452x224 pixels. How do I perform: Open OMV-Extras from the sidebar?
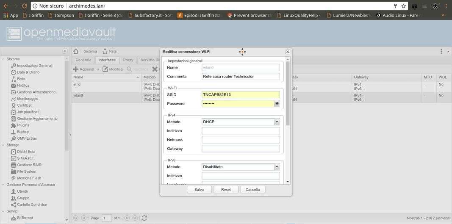pos(27,138)
